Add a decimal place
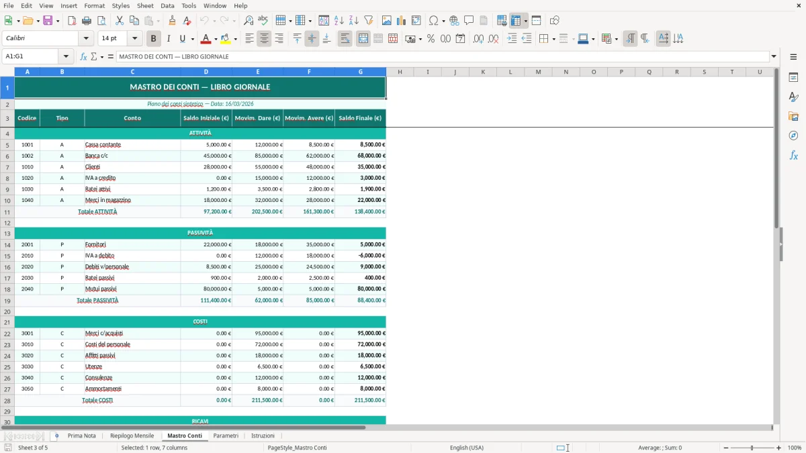Viewport: 806px width, 453px height. click(478, 39)
